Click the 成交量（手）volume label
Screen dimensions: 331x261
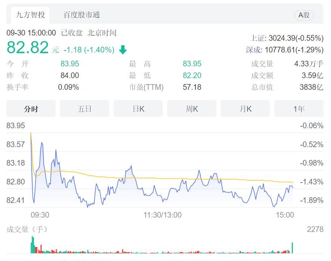click(27, 229)
